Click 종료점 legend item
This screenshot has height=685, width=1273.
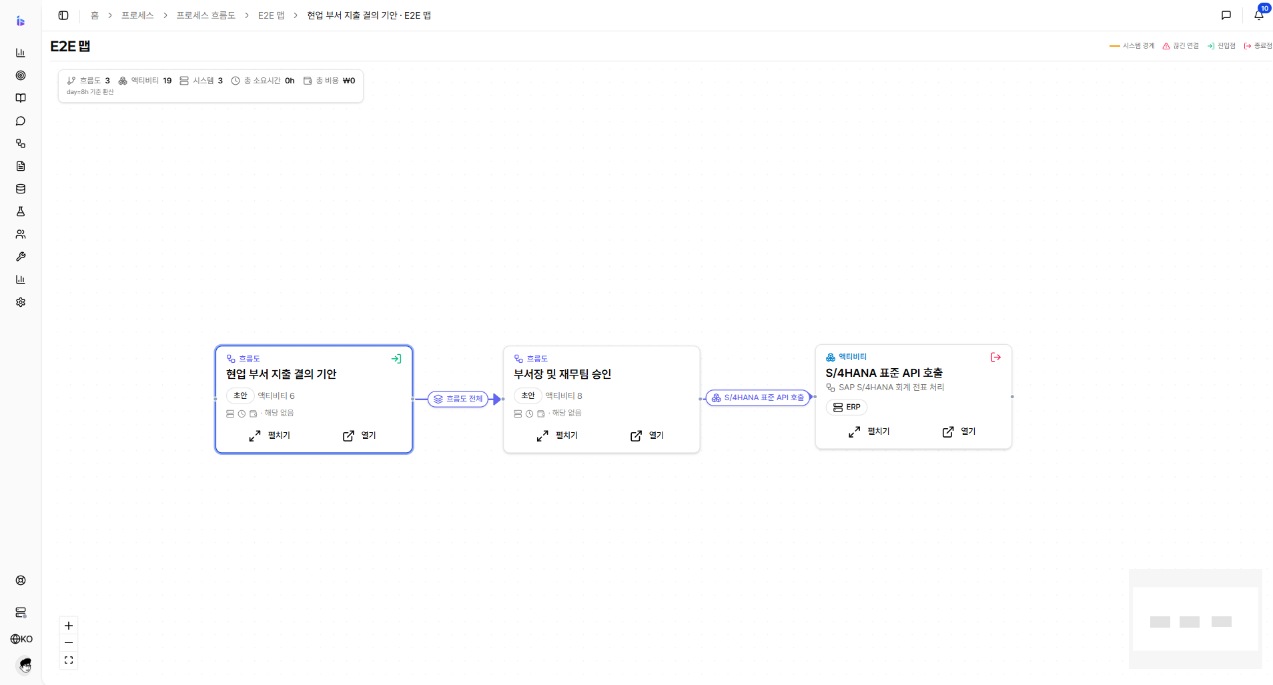pos(1258,46)
